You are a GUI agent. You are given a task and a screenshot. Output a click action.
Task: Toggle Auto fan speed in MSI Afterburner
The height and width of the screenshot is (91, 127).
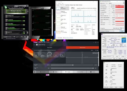(x=24, y=32)
